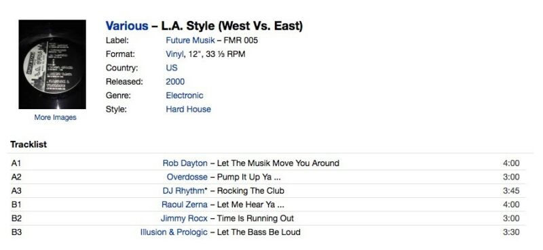543x250 pixels.
Task: Click the Overdosse artist link
Action: pyautogui.click(x=187, y=177)
